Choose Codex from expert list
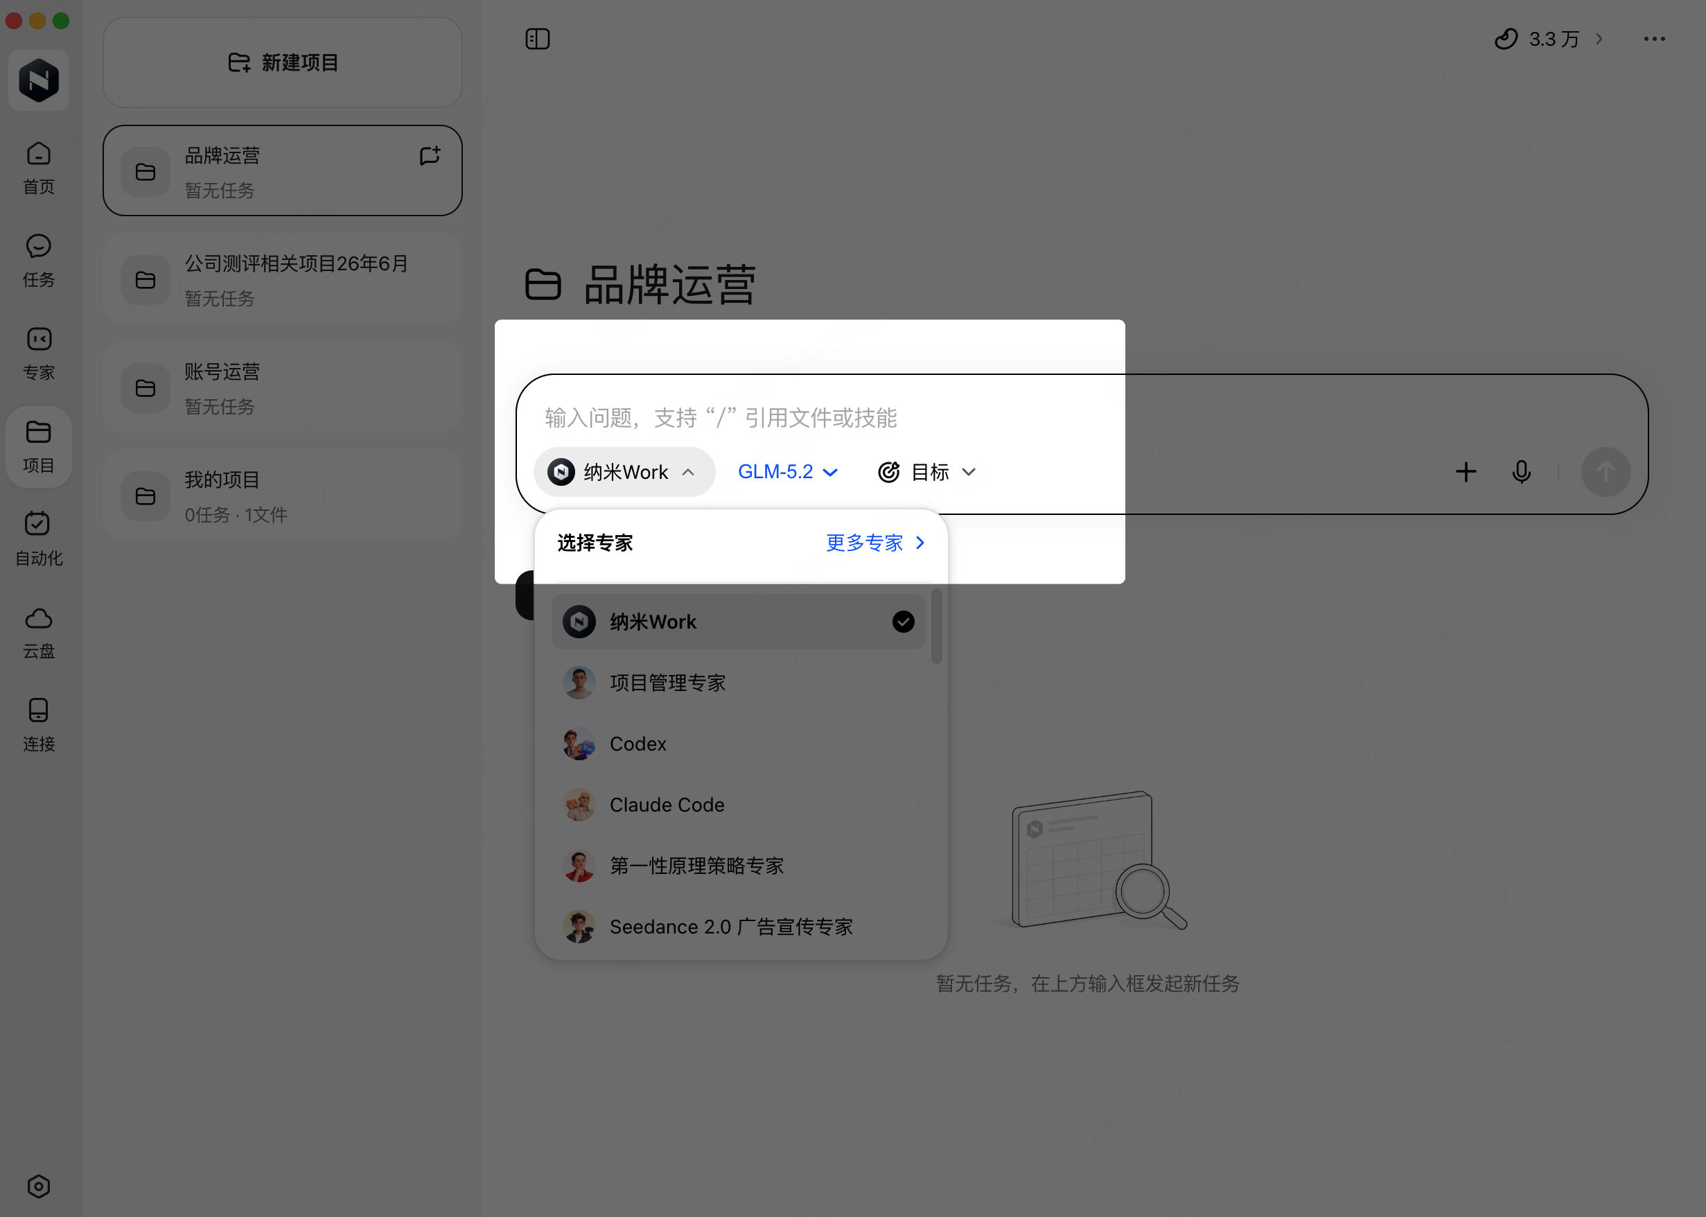 click(738, 744)
